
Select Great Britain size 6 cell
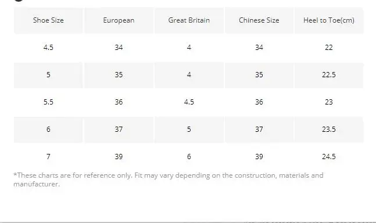click(189, 157)
